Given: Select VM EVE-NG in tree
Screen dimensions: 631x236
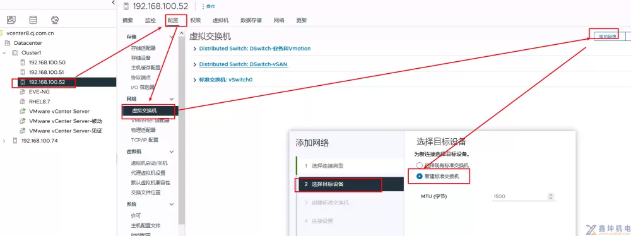Looking at the screenshot, I should [39, 92].
